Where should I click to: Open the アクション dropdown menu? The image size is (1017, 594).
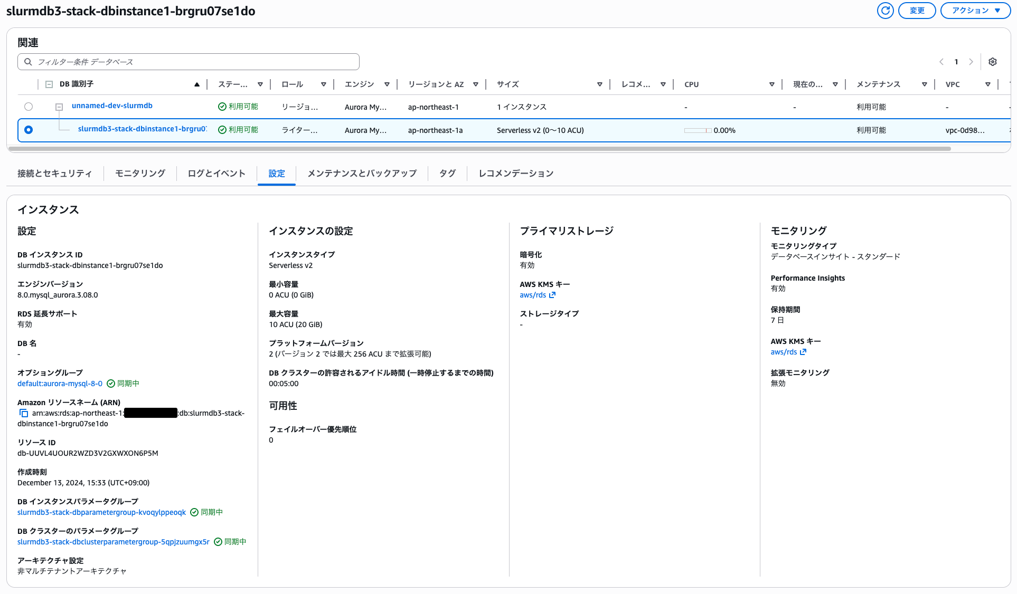coord(975,10)
